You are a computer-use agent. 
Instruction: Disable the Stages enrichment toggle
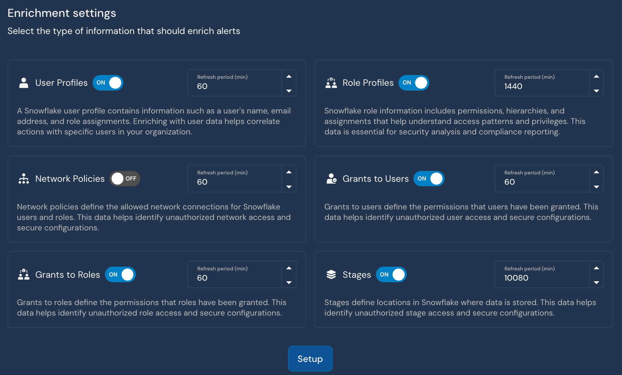[x=391, y=274]
